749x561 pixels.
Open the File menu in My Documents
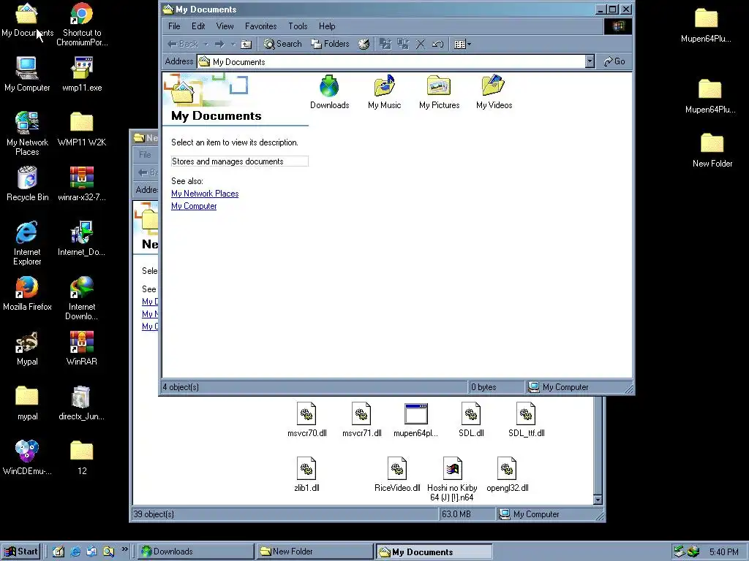(x=174, y=26)
